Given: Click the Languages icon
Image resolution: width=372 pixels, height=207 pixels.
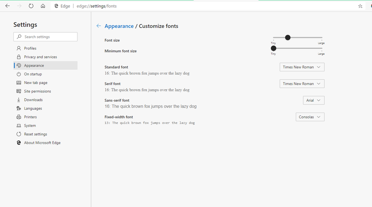Looking at the screenshot, I should [x=19, y=108].
